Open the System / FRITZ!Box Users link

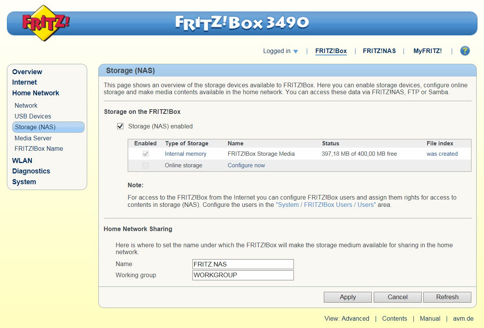click(326, 205)
